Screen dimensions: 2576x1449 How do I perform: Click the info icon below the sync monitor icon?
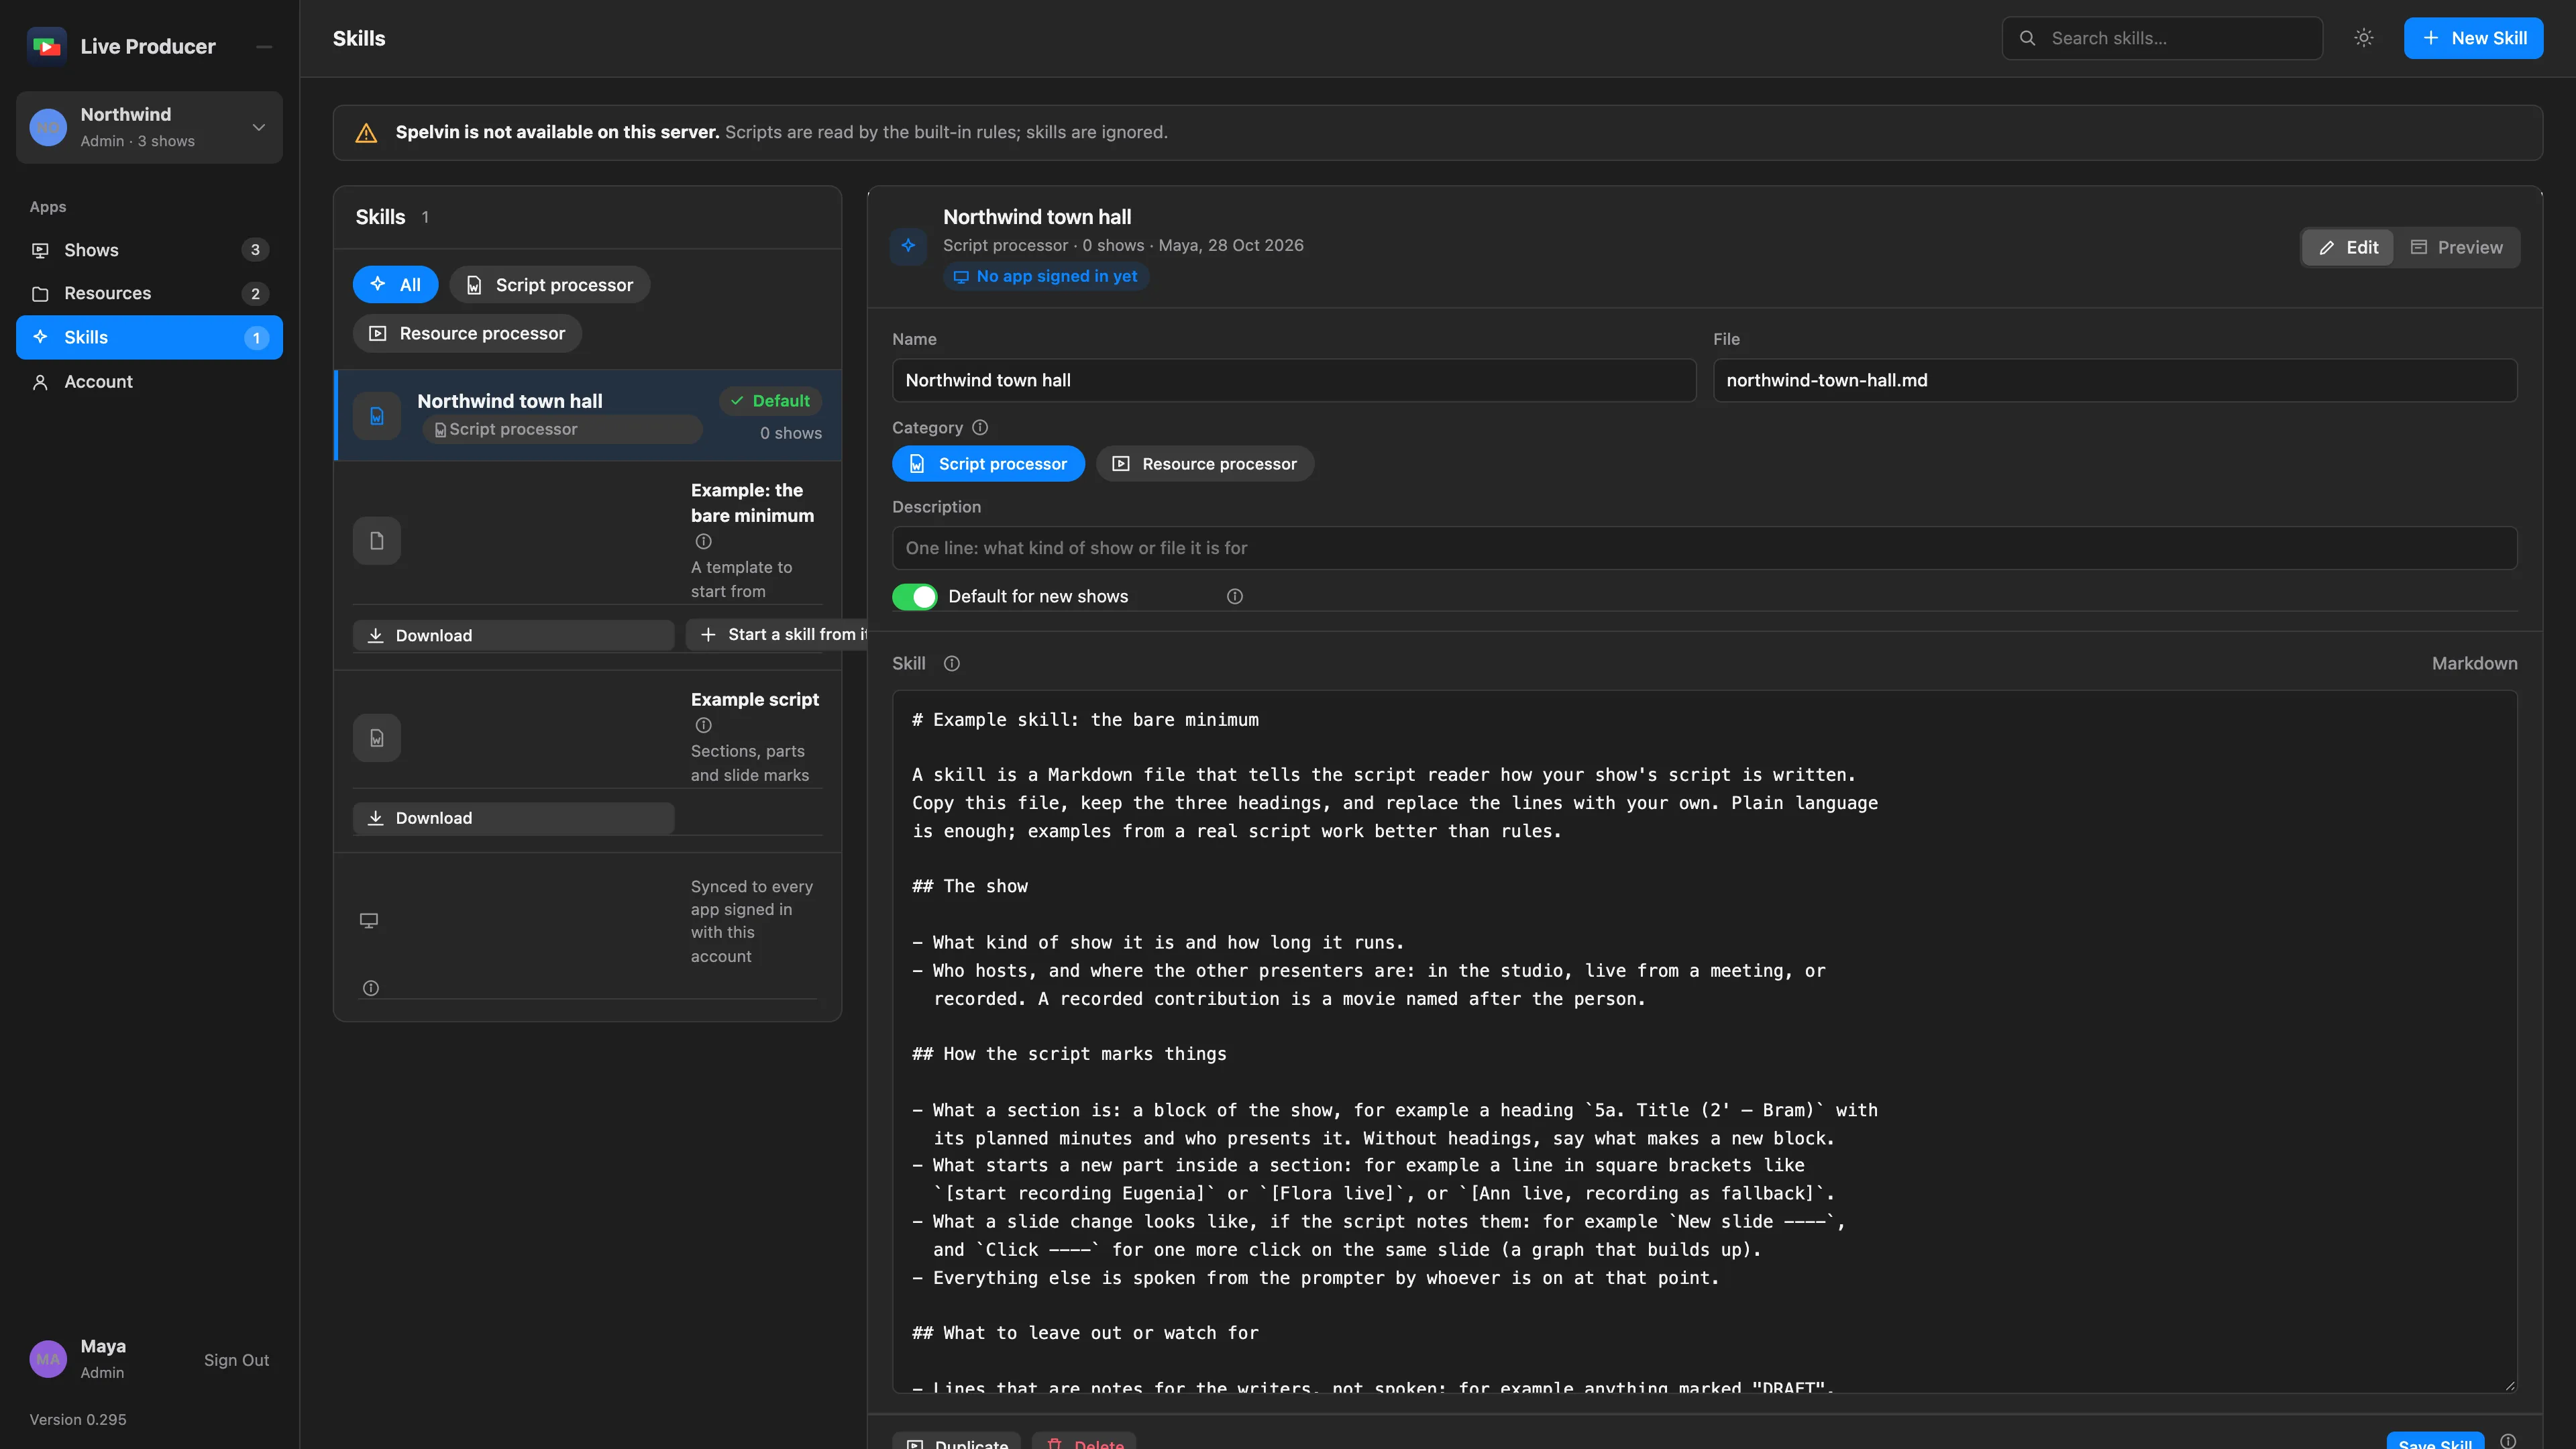point(371,988)
